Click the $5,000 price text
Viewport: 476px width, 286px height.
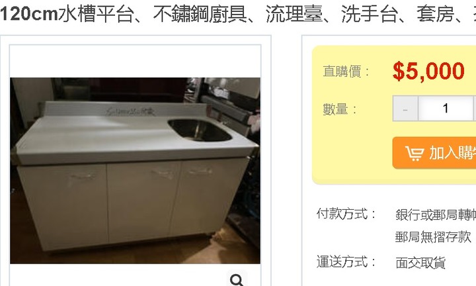[428, 71]
